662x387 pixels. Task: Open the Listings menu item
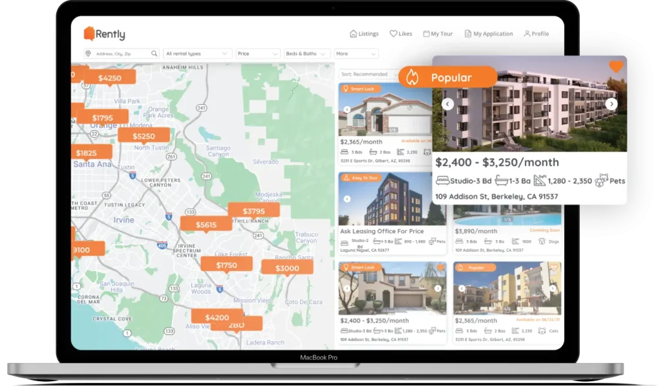point(363,34)
